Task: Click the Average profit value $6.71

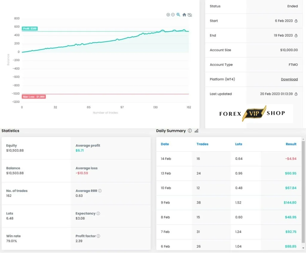Action: [79, 151]
